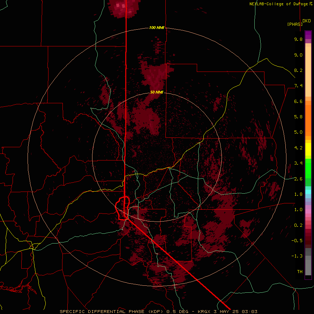Screen dimensions: 314x314
Task: Click the [PHAS] unit label
Action: (x=295, y=24)
